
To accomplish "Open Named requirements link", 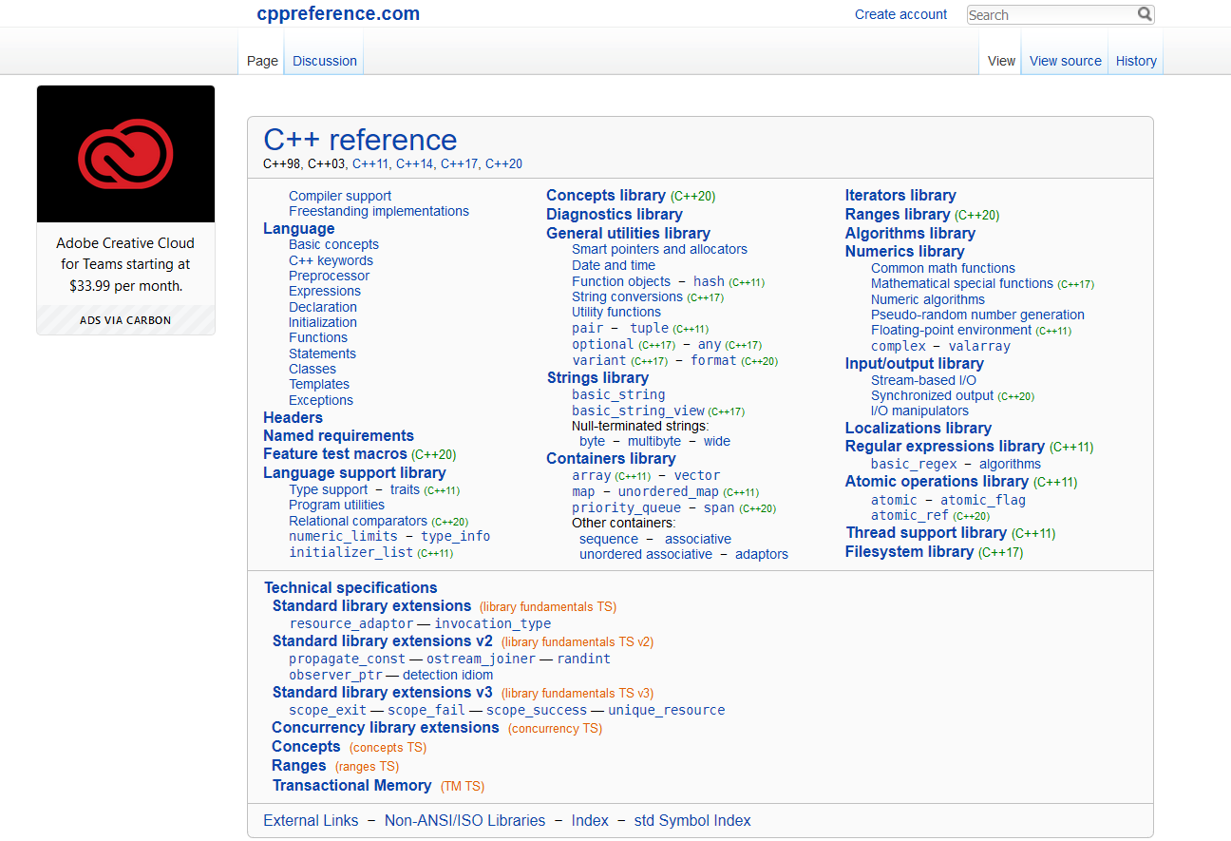I will [x=338, y=435].
